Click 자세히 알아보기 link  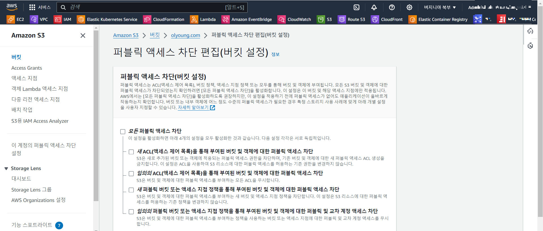pyautogui.click(x=193, y=107)
